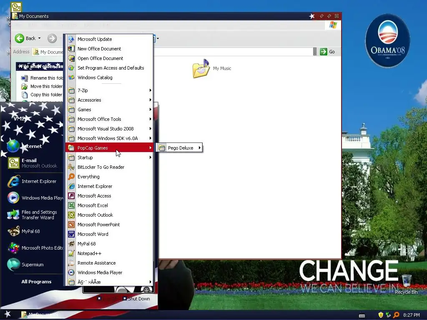Screen dimensions: 427x320
Task: Open Microsoft Outlook in All Programs list
Action: coord(109,215)
